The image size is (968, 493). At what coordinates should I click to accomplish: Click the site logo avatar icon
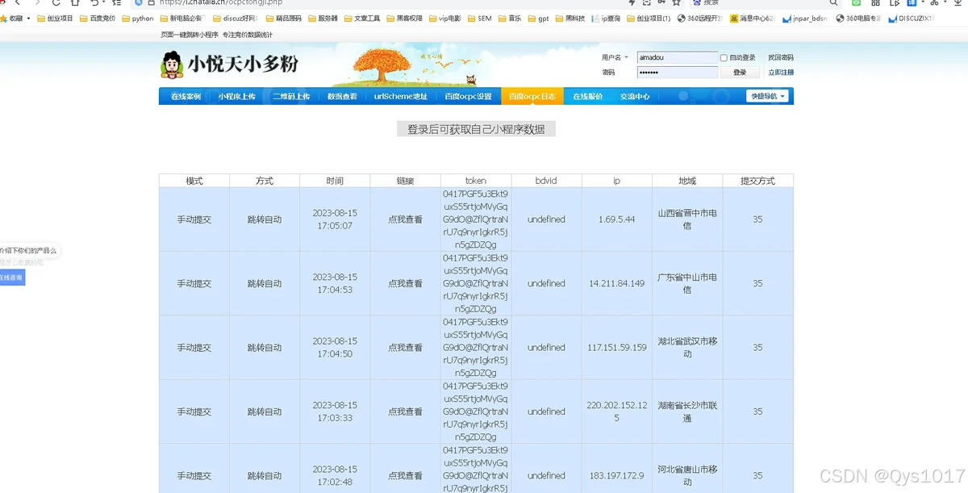coord(172,65)
